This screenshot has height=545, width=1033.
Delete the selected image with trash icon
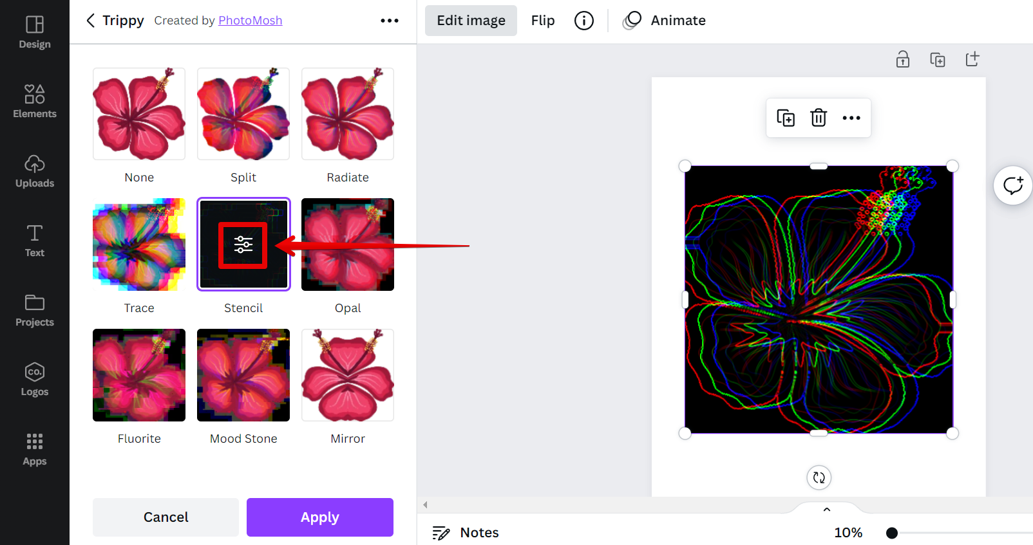tap(819, 118)
